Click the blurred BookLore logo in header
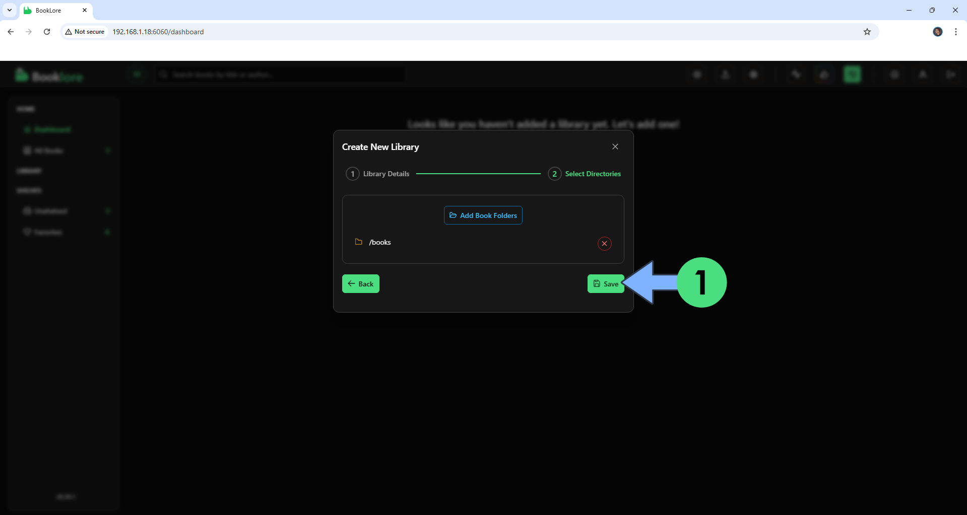Screen dimensions: 967x515 pos(49,76)
